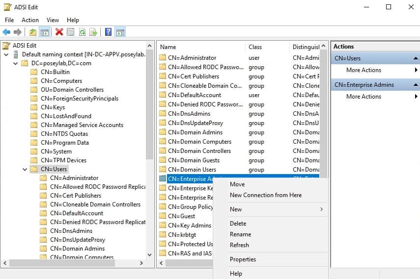The height and width of the screenshot is (279, 420).
Task: Select CN=ForeignSecurityPrincipals in tree
Action: click(79, 99)
